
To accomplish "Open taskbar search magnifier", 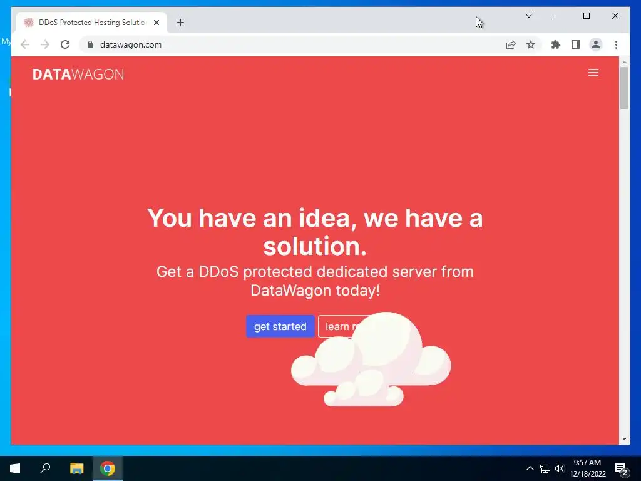I will (45, 468).
